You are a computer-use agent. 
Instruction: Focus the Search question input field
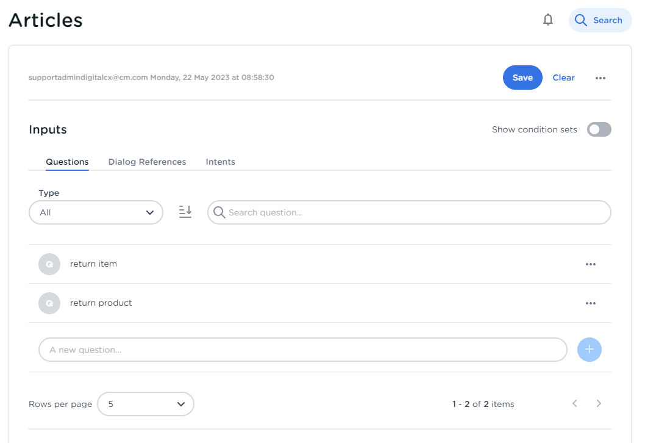pyautogui.click(x=415, y=212)
